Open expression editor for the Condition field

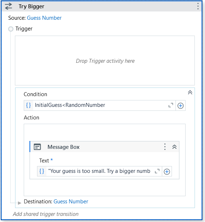(171, 105)
